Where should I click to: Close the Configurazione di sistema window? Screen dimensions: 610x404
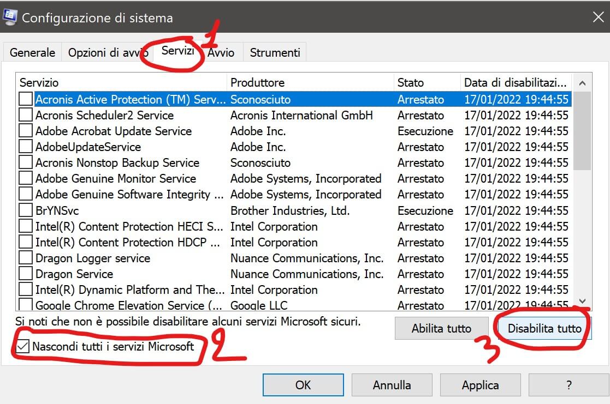[x=598, y=17]
